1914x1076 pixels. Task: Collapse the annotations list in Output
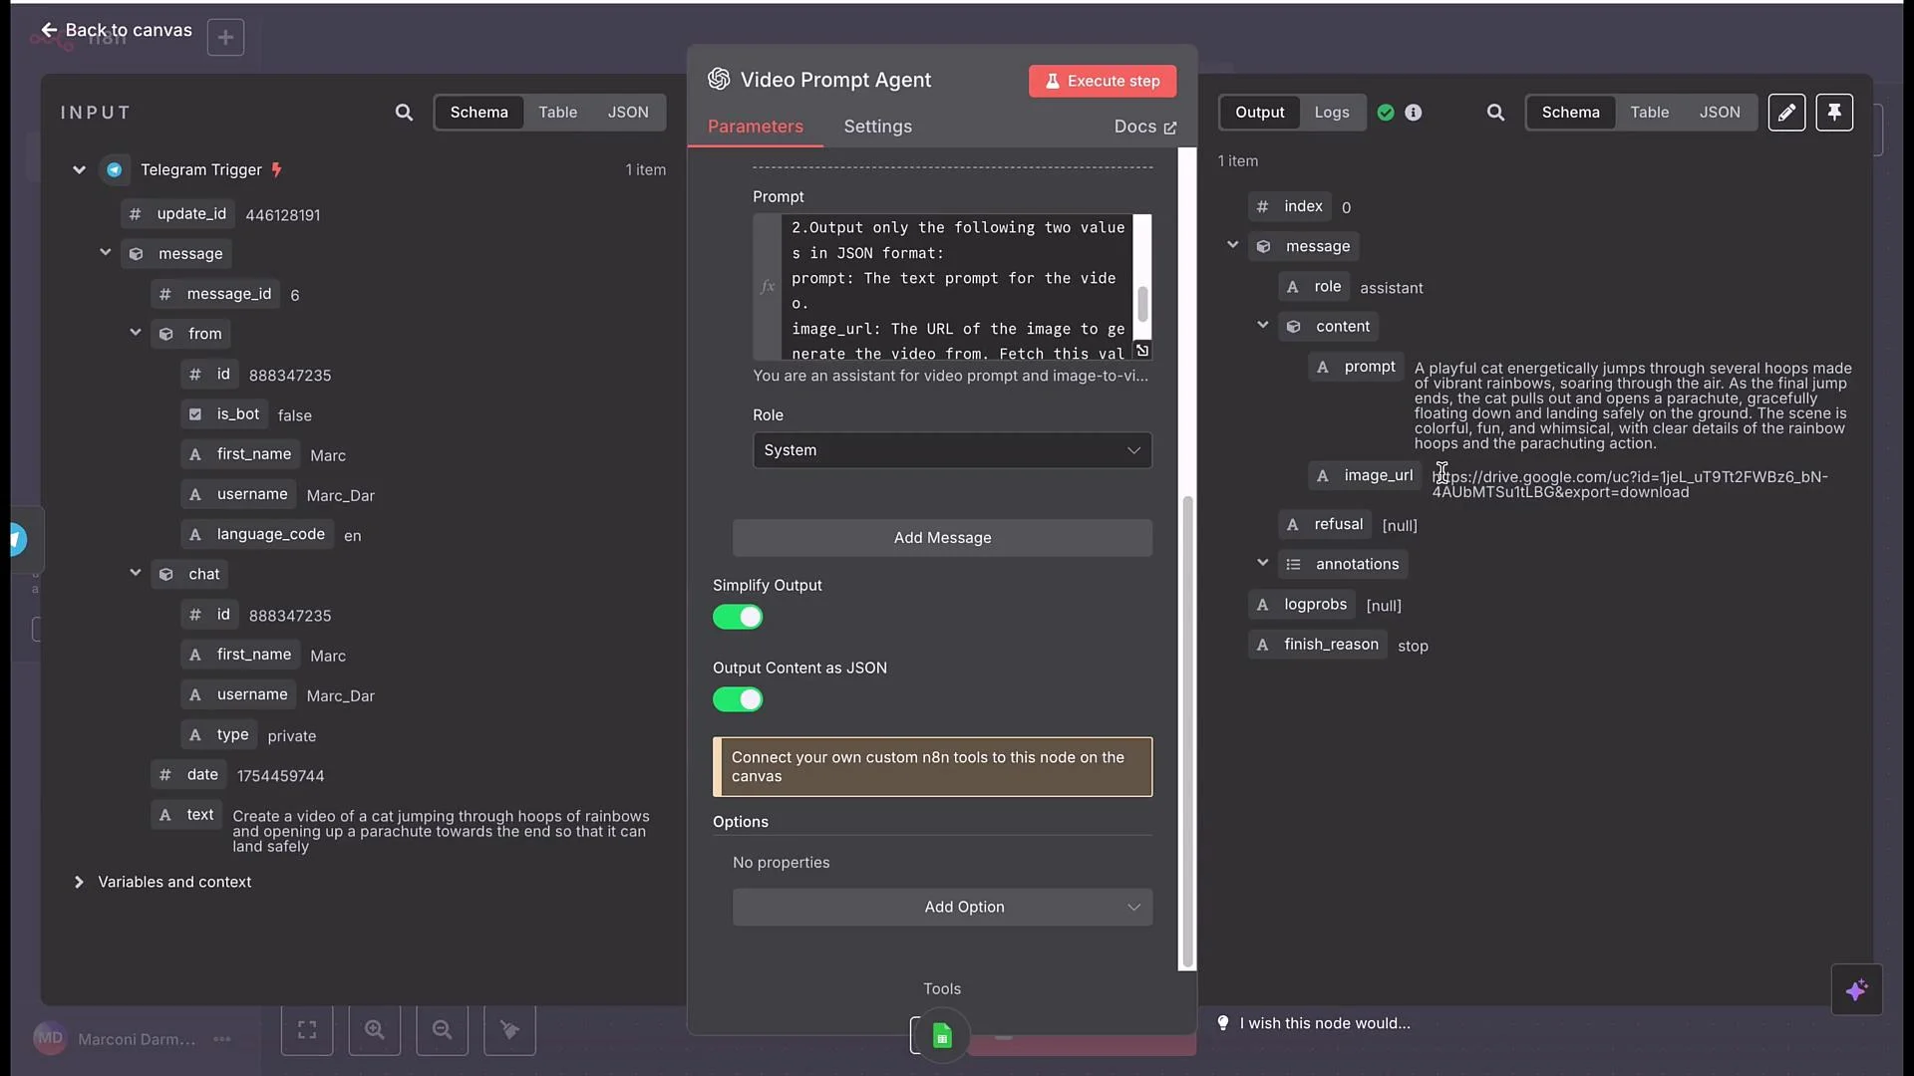(1262, 563)
